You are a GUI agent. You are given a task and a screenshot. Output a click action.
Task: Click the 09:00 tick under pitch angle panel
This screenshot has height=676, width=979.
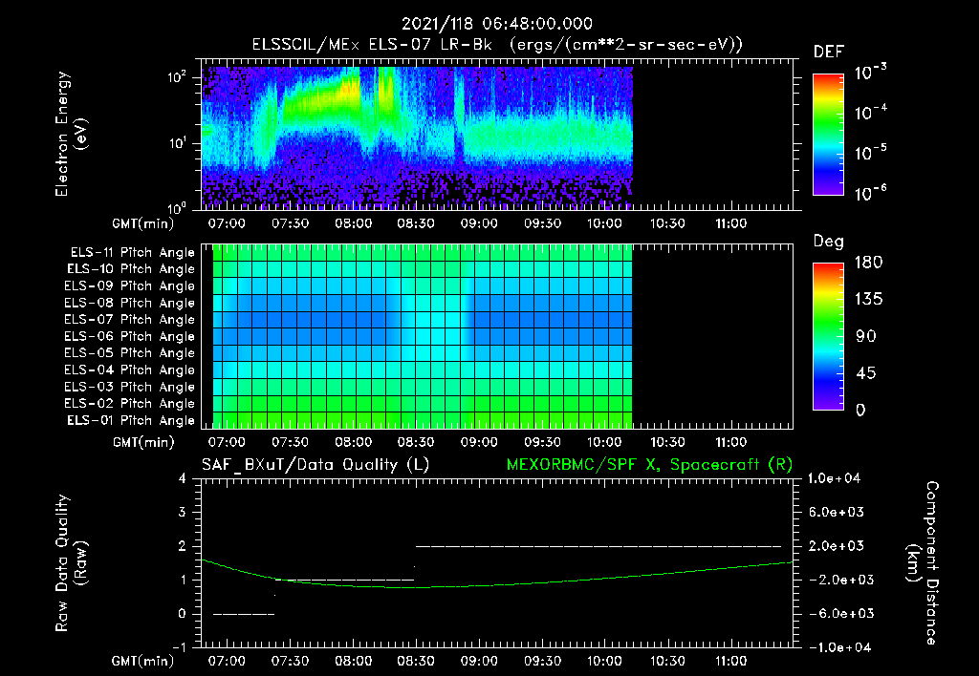pyautogui.click(x=479, y=442)
